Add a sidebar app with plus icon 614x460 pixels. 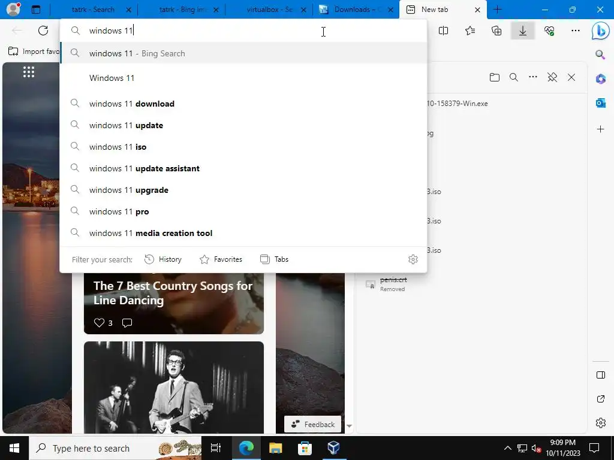click(600, 129)
